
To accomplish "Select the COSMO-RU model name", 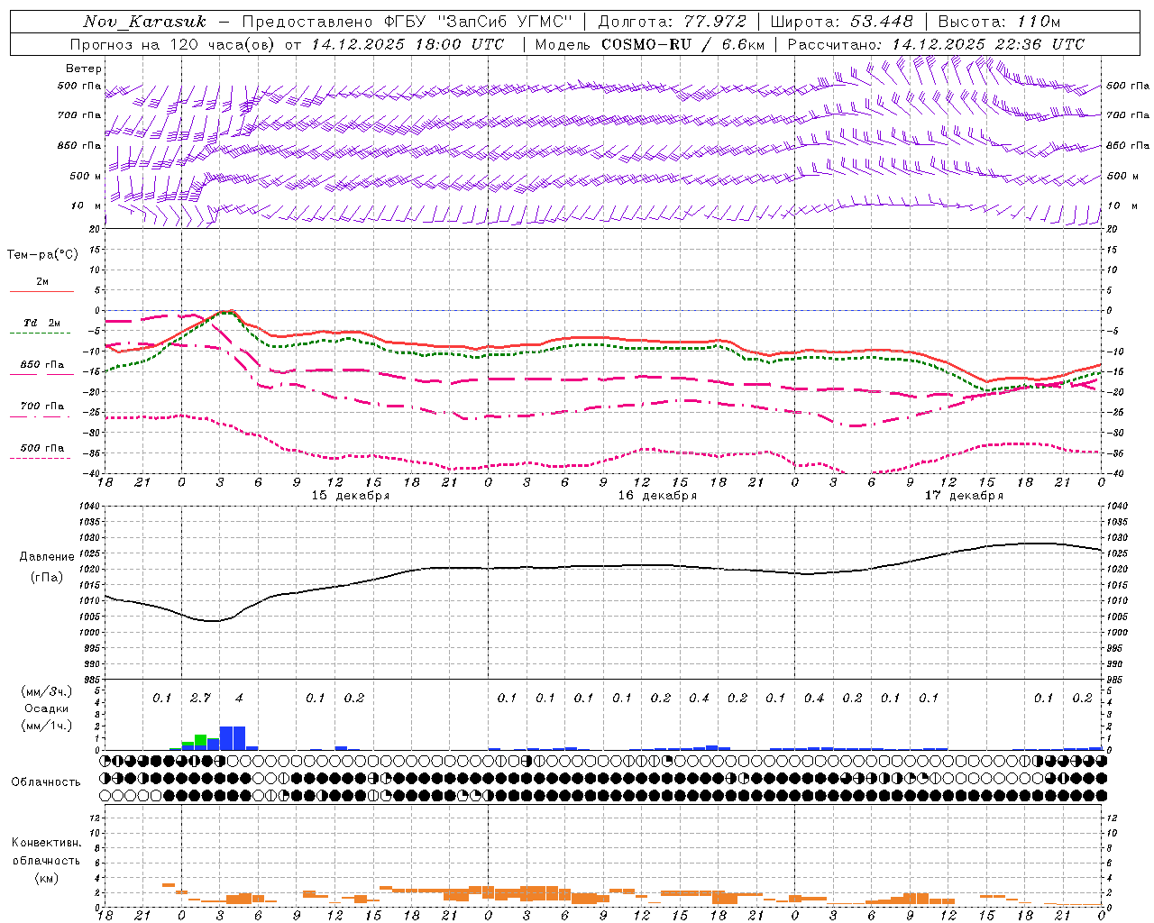I will click(x=647, y=44).
